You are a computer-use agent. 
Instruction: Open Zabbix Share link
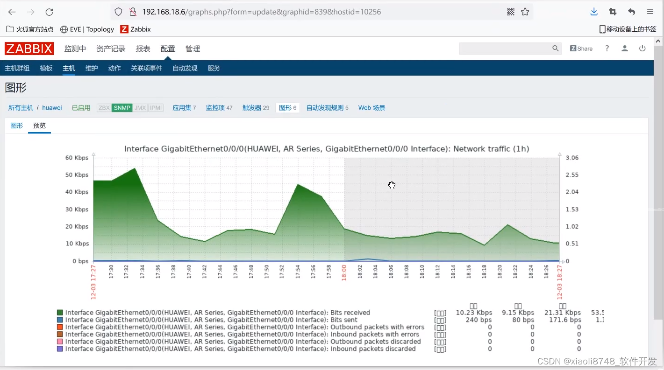(581, 49)
